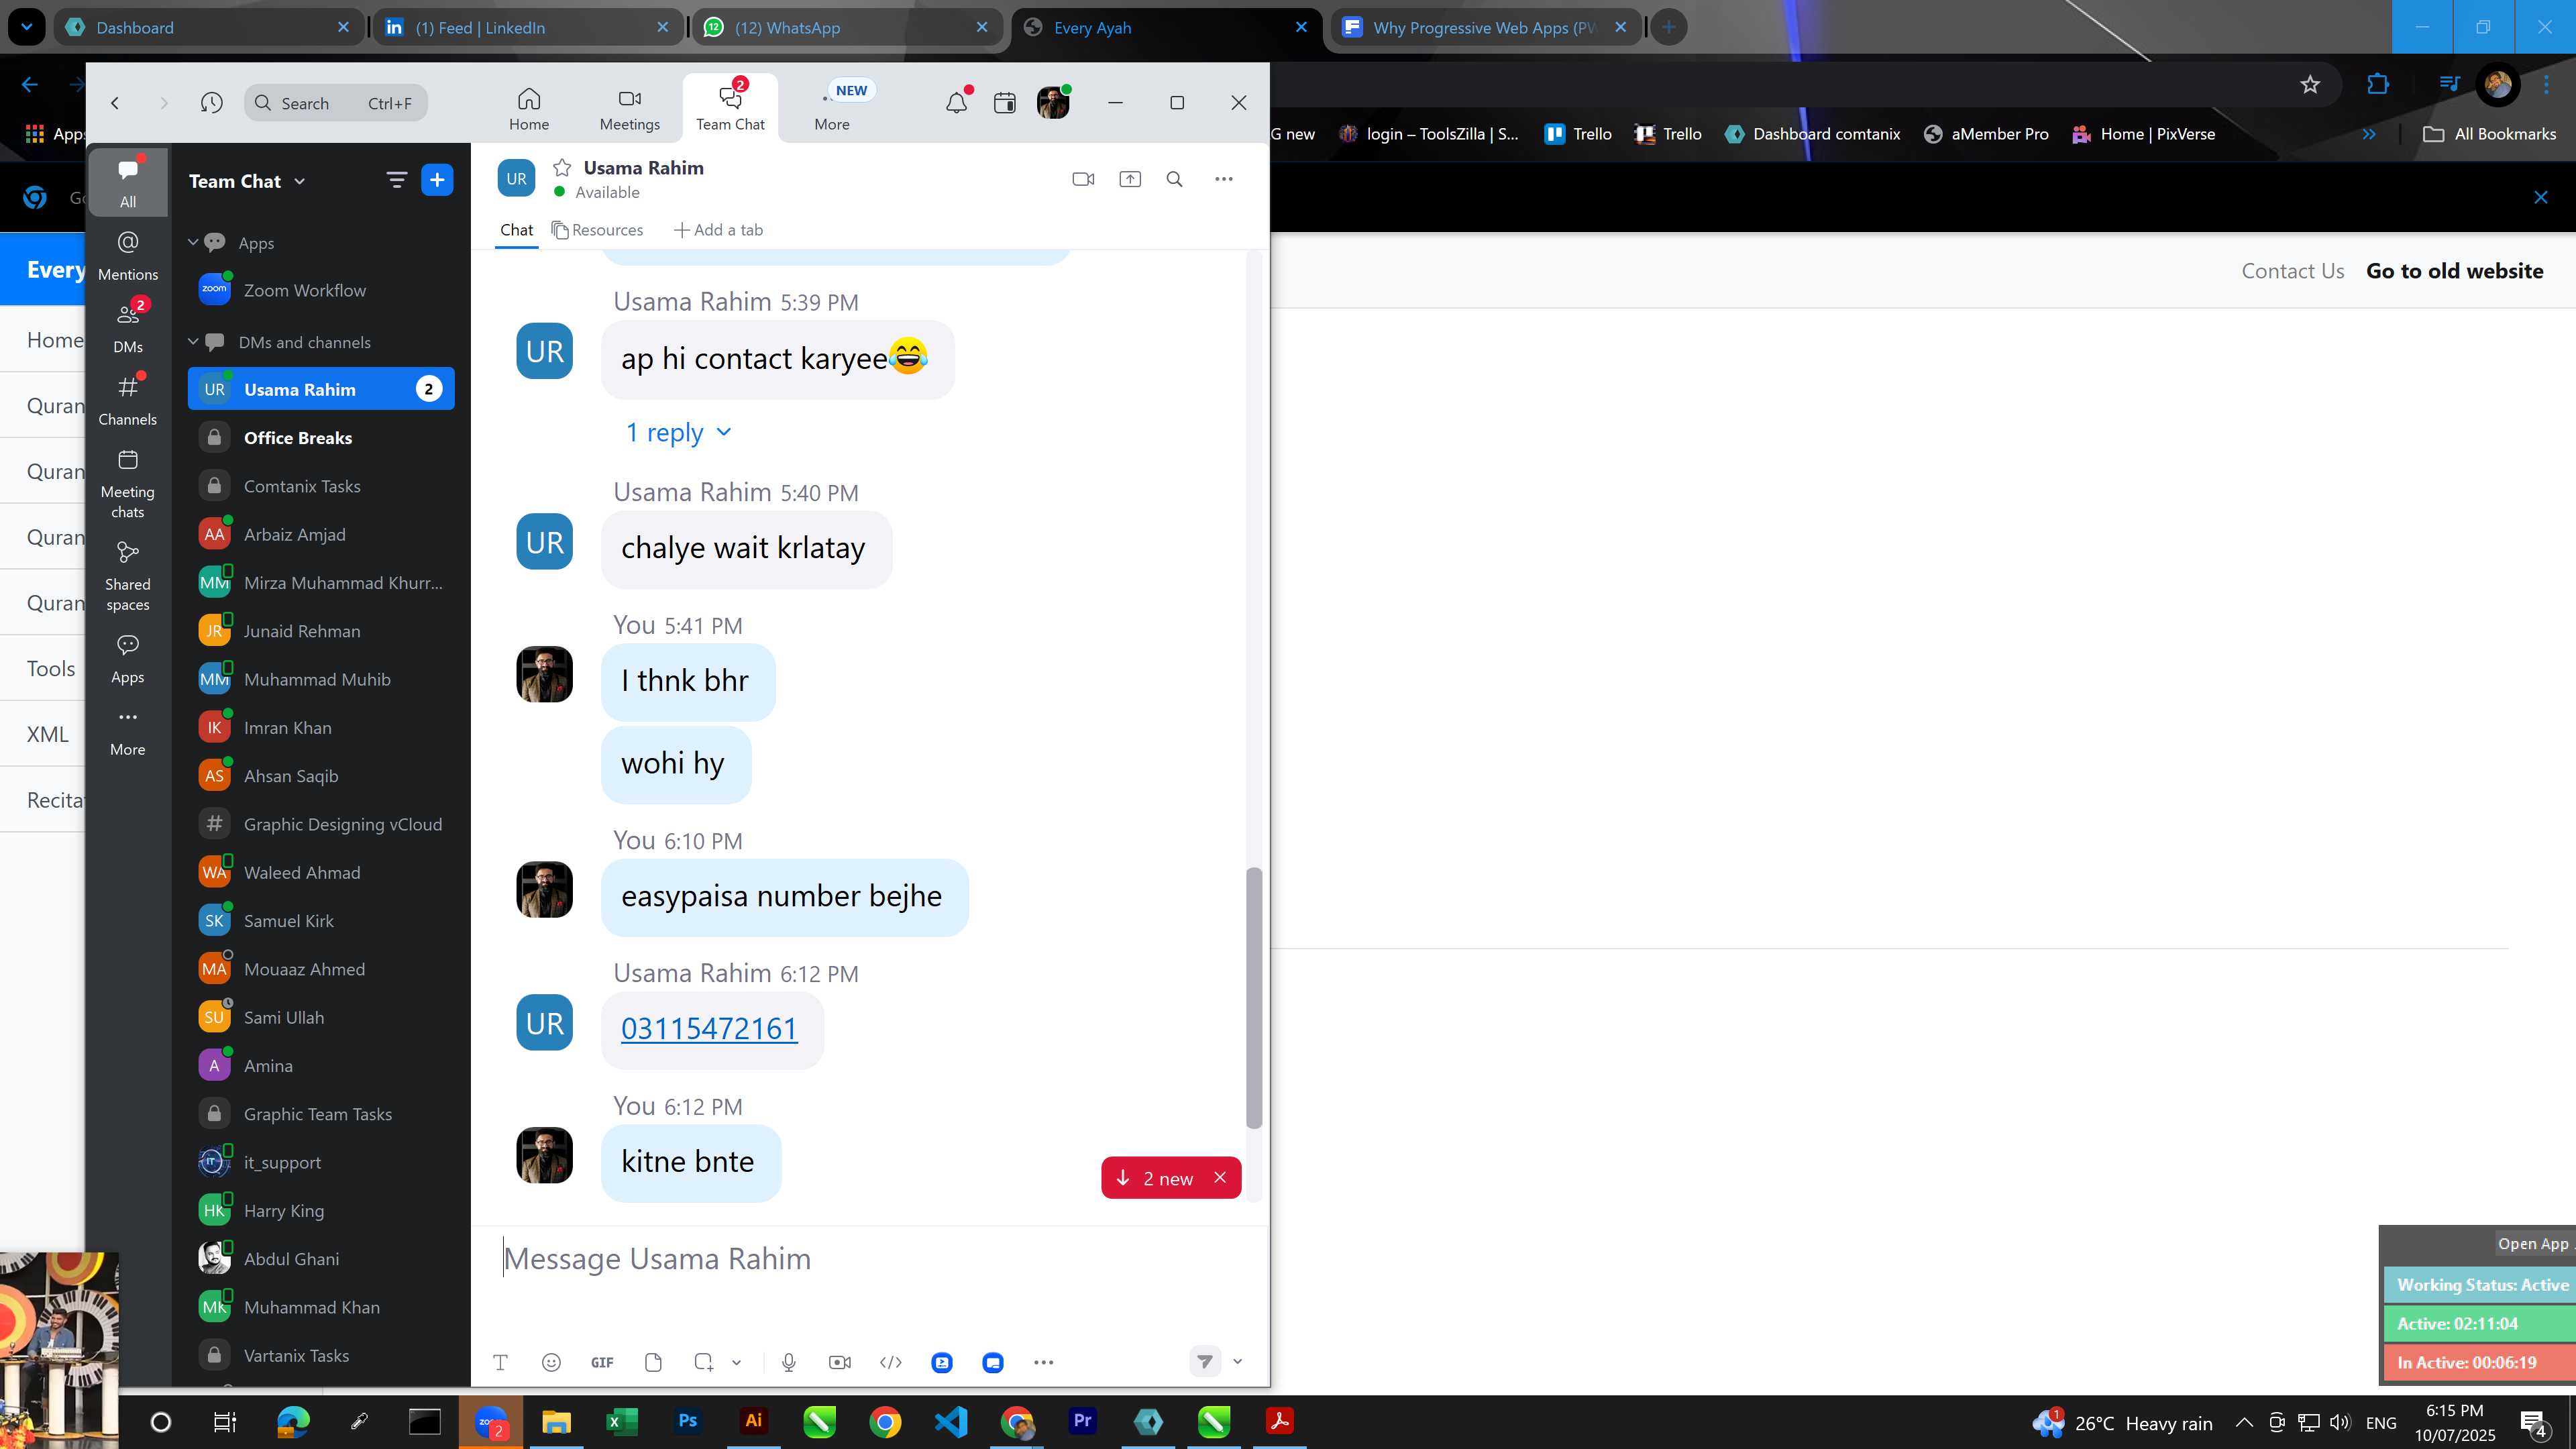Switch to the Resources tab
Screen dimensions: 2576x1449
tap(597, 230)
